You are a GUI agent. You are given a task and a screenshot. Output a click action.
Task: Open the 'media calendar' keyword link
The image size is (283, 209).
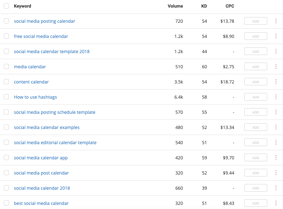pyautogui.click(x=30, y=67)
